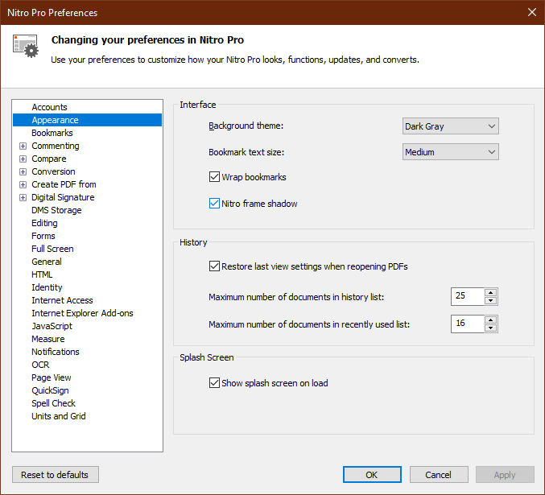Viewport: 545px width, 495px height.
Task: Open the OCR preferences page
Action: pyautogui.click(x=41, y=365)
